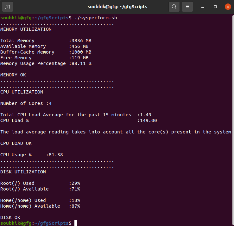Click the CPU UTILIZATION heading
234x226 pixels.
(22, 92)
